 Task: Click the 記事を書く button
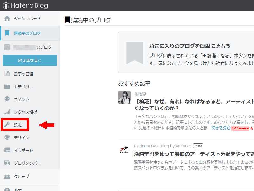[30, 60]
